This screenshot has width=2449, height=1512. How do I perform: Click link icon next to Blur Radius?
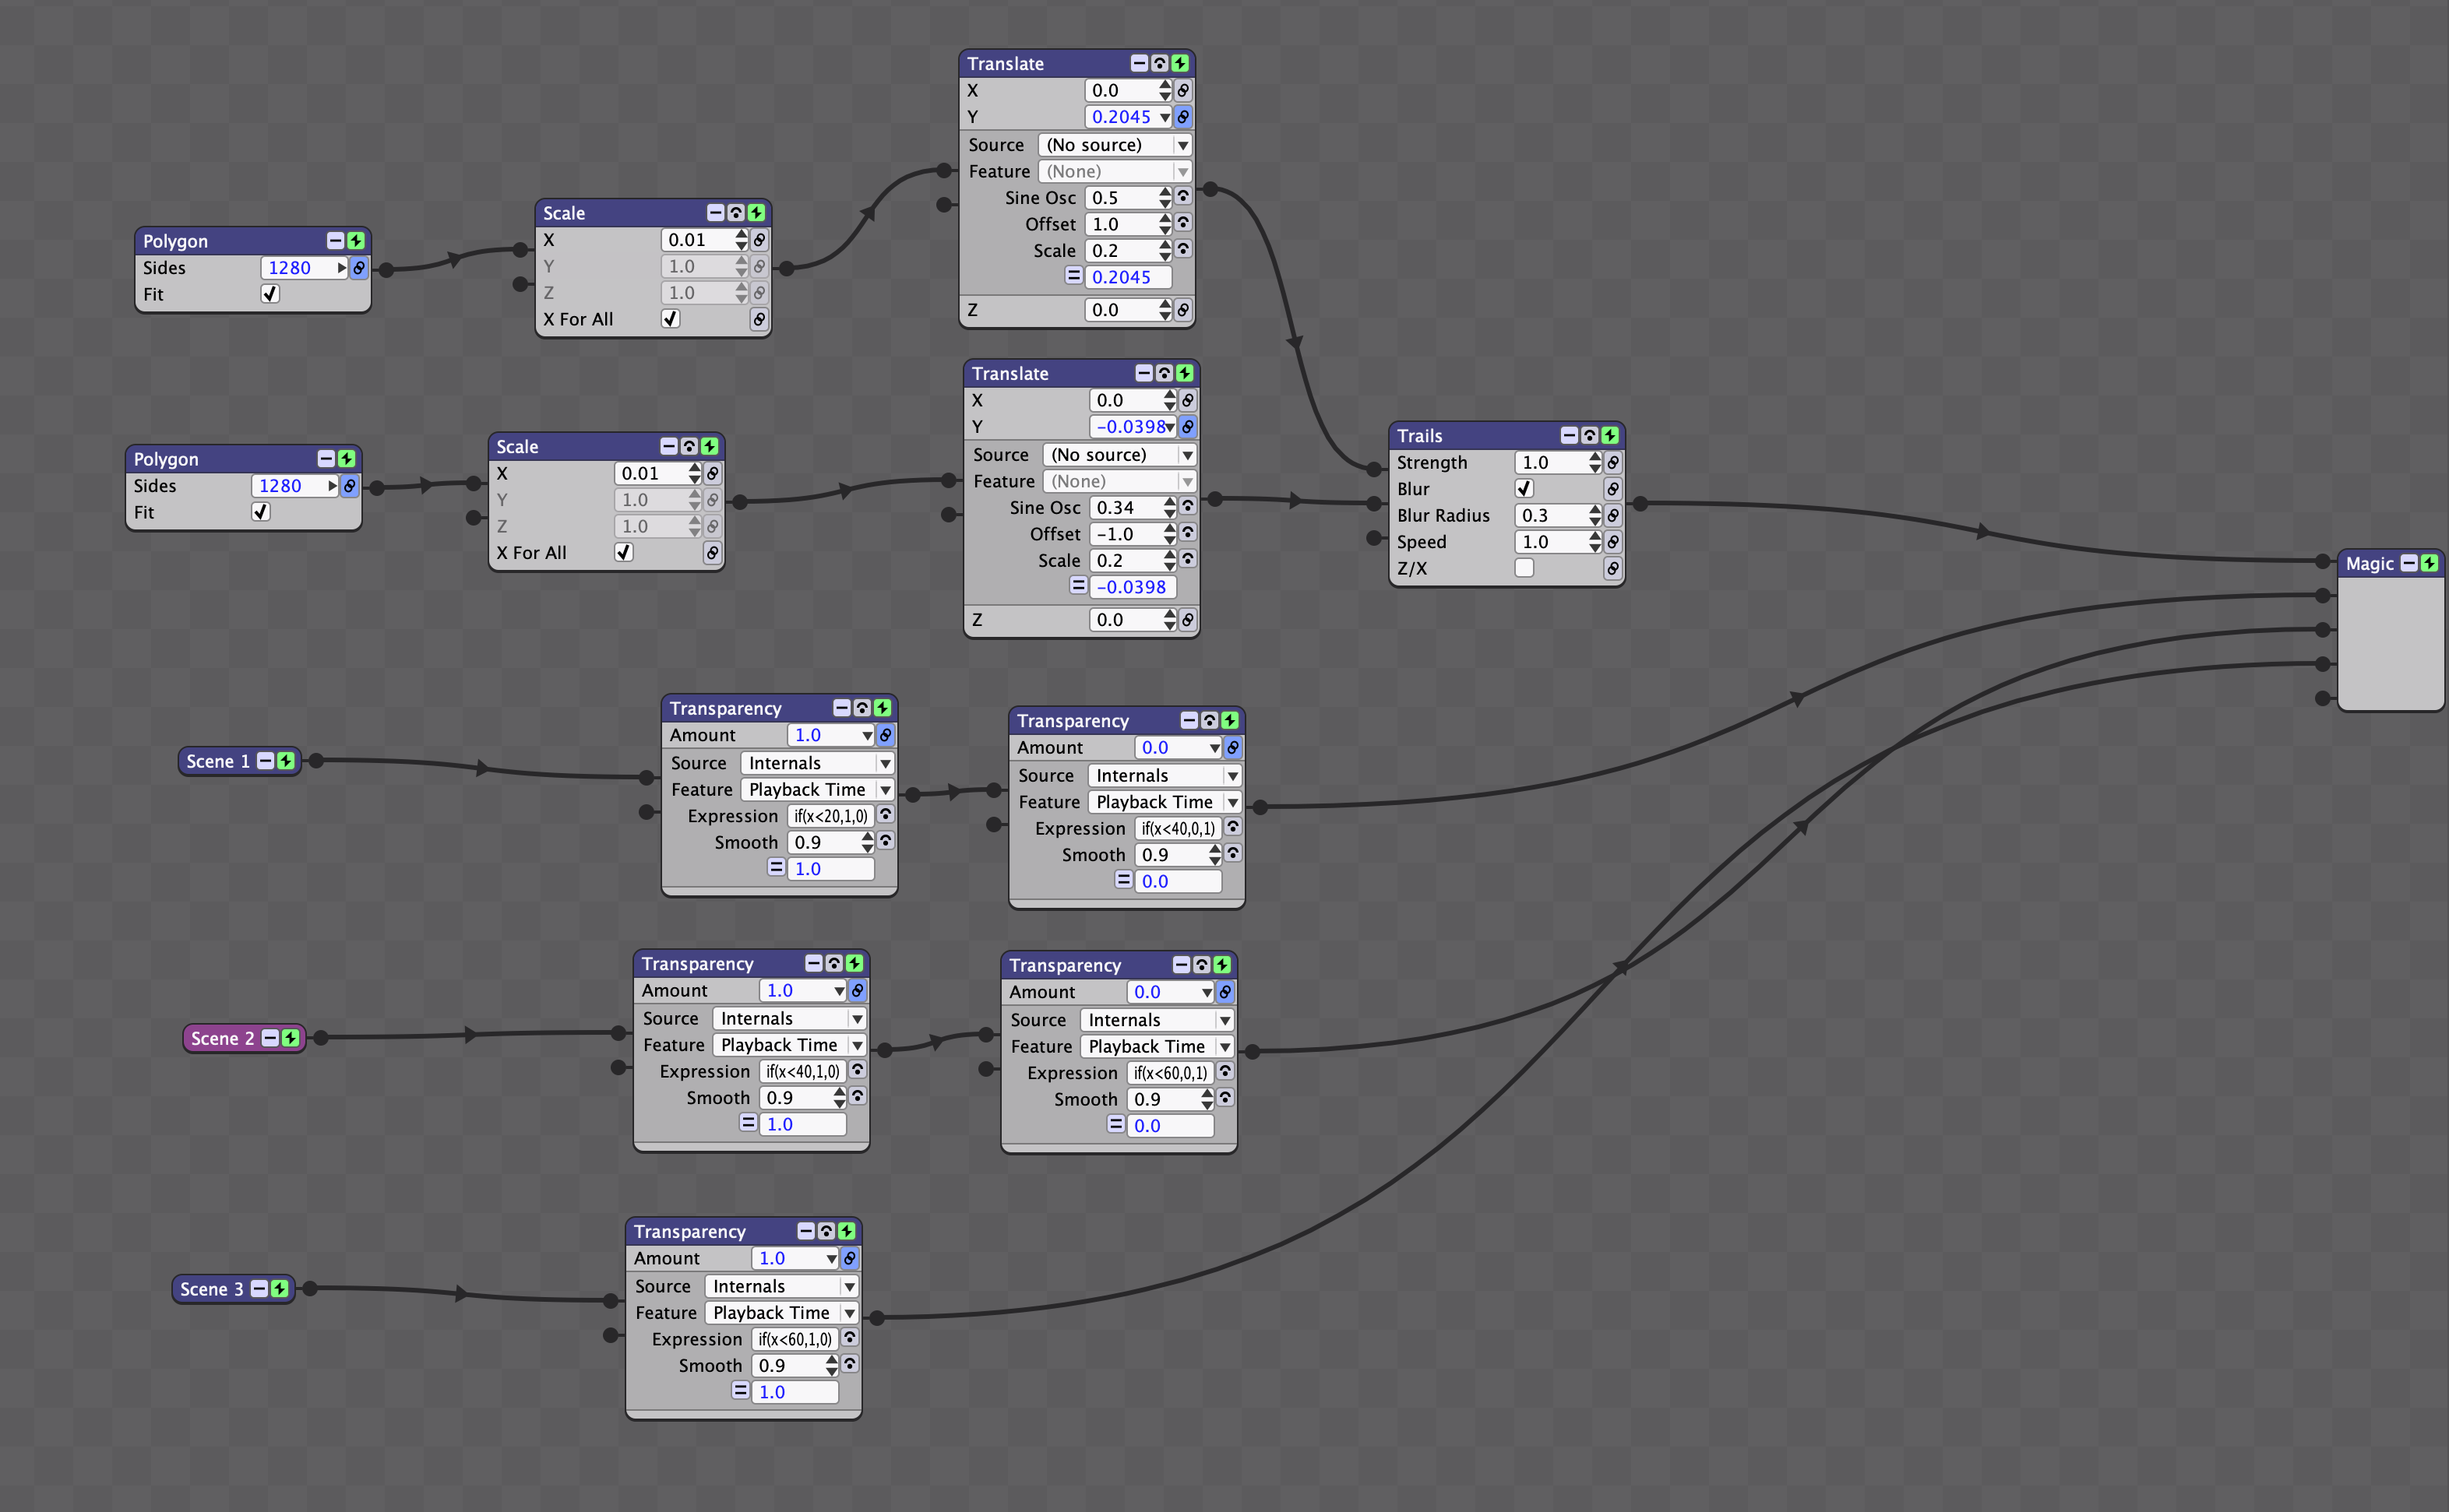pyautogui.click(x=1612, y=515)
